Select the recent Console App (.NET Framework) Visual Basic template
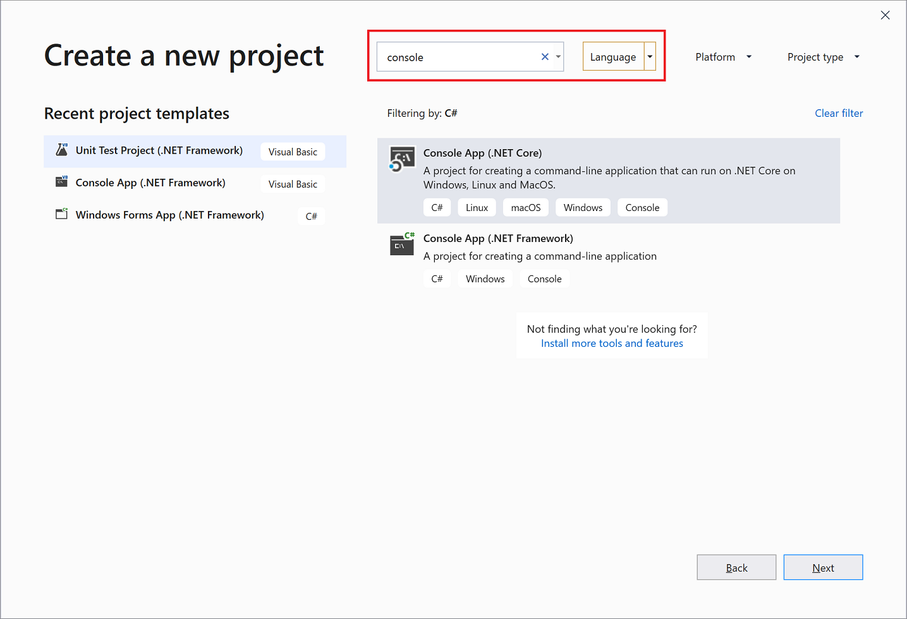The width and height of the screenshot is (907, 619). coord(195,183)
